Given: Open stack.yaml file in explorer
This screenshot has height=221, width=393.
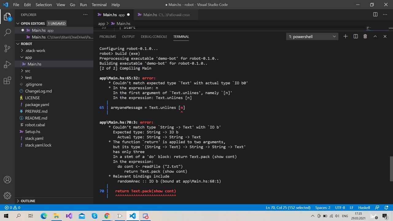Looking at the screenshot, I should (x=54, y=138).
